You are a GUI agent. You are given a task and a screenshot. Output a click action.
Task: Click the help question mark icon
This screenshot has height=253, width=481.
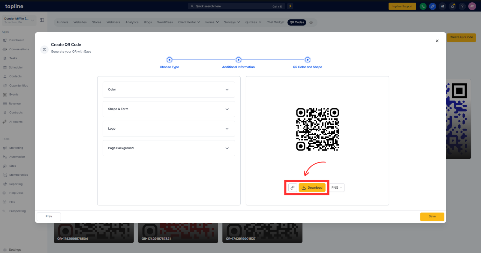(x=462, y=6)
